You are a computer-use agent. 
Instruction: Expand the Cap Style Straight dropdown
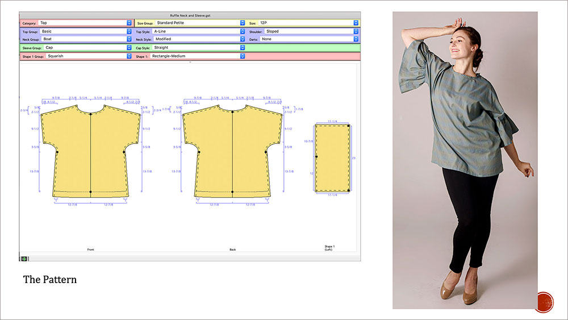click(199, 48)
